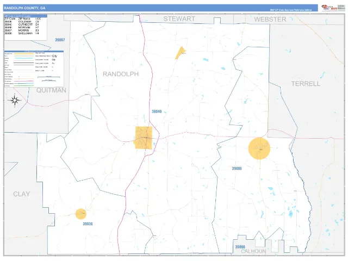Click the edition subtitle text in header bar
The width and height of the screenshot is (348, 261).
click(x=290, y=10)
